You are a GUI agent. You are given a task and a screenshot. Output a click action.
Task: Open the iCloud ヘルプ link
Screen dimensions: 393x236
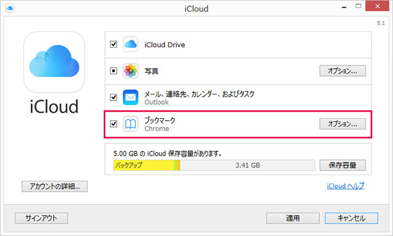tap(345, 186)
